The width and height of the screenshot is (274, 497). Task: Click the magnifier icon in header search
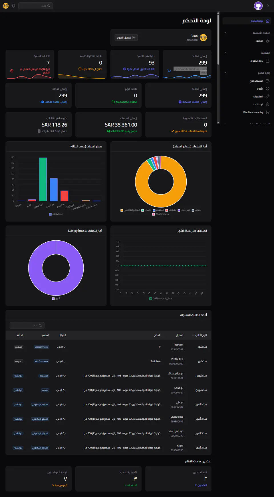tap(49, 6)
